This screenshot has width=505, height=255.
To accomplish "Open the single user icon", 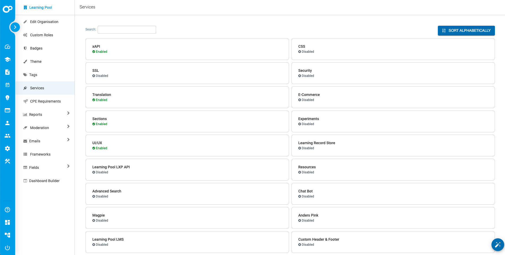I will pos(7,123).
